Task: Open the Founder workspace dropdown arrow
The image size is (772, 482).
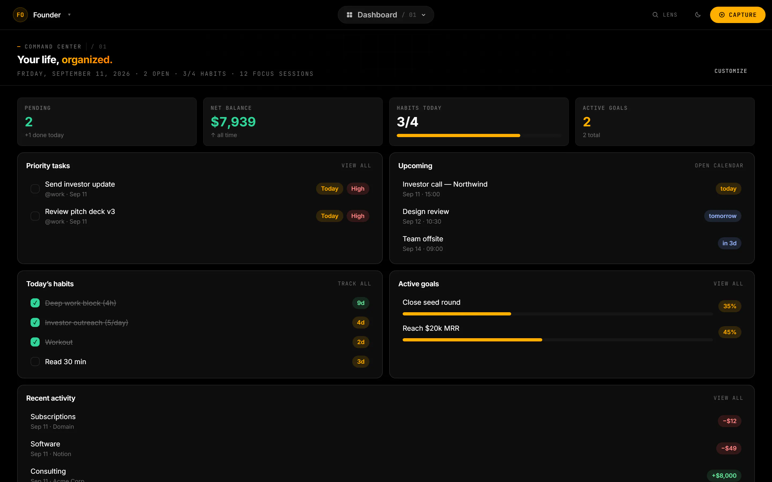Action: [x=69, y=15]
